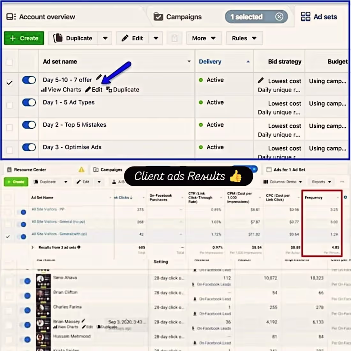Click the Columns: Demo icon

coord(265,182)
